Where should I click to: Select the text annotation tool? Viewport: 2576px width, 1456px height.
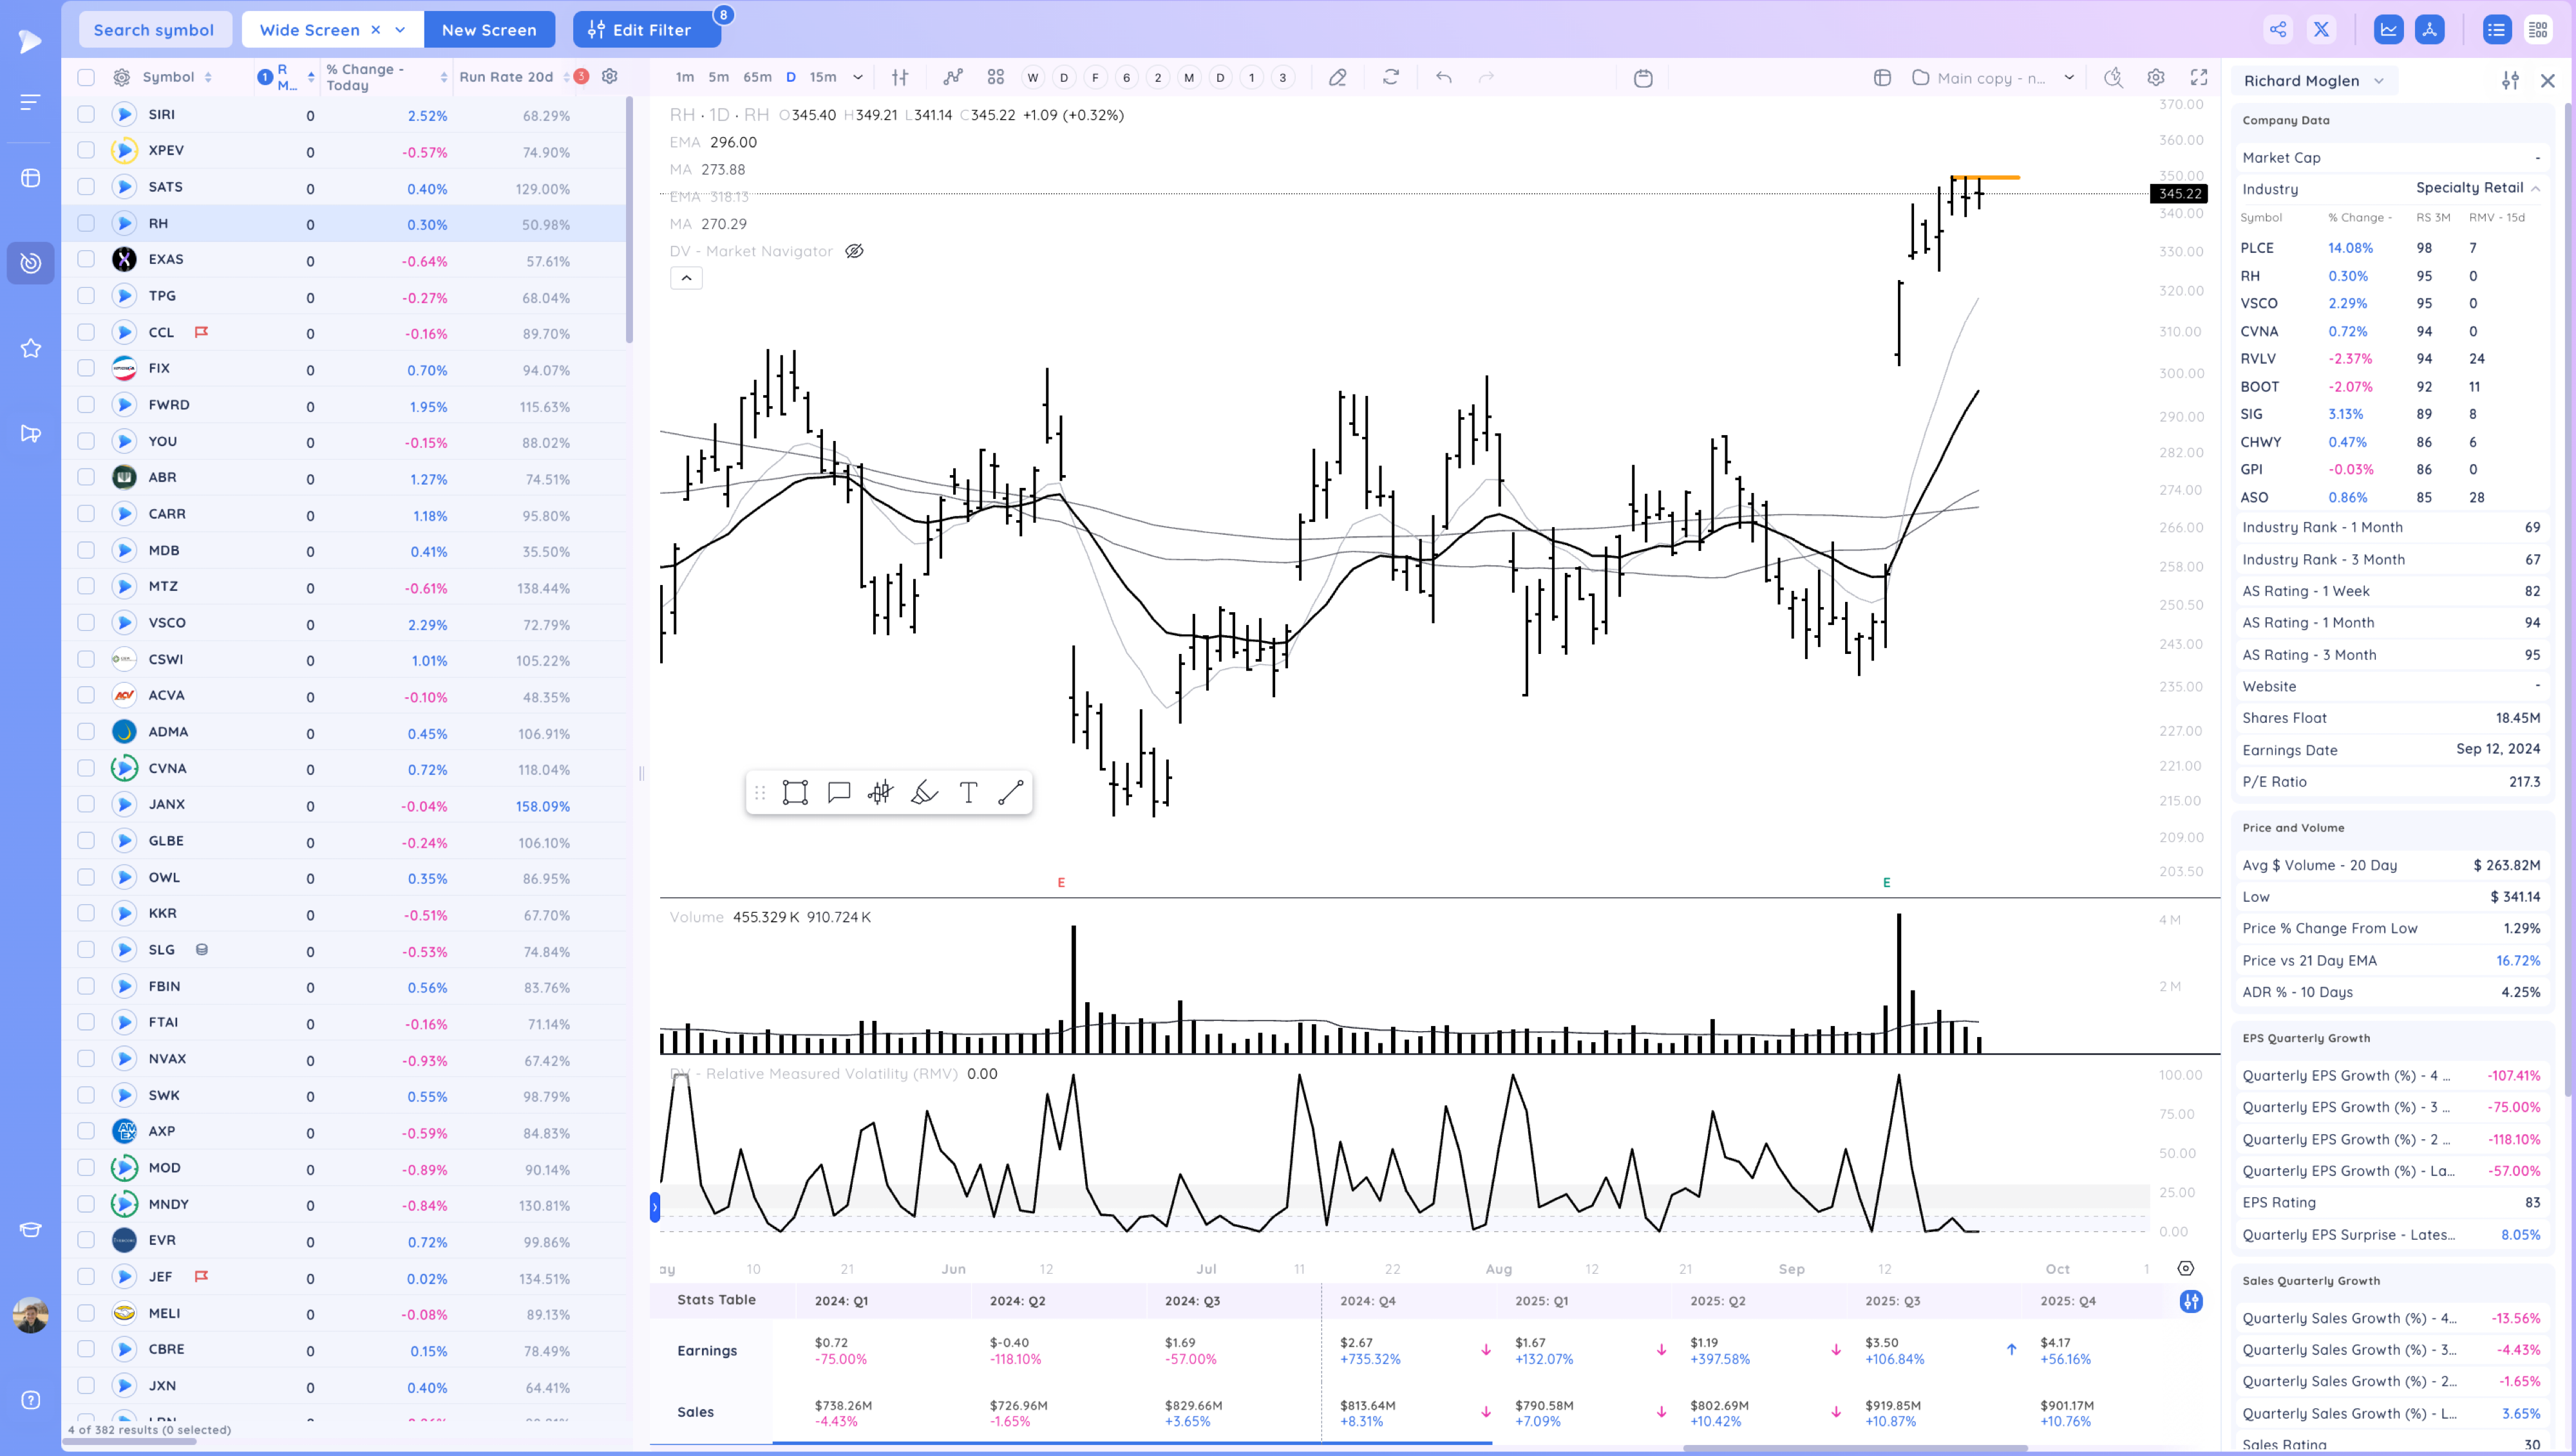(967, 793)
